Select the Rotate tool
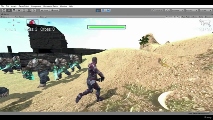The height and width of the screenshot is (120, 213). click(x=14, y=10)
